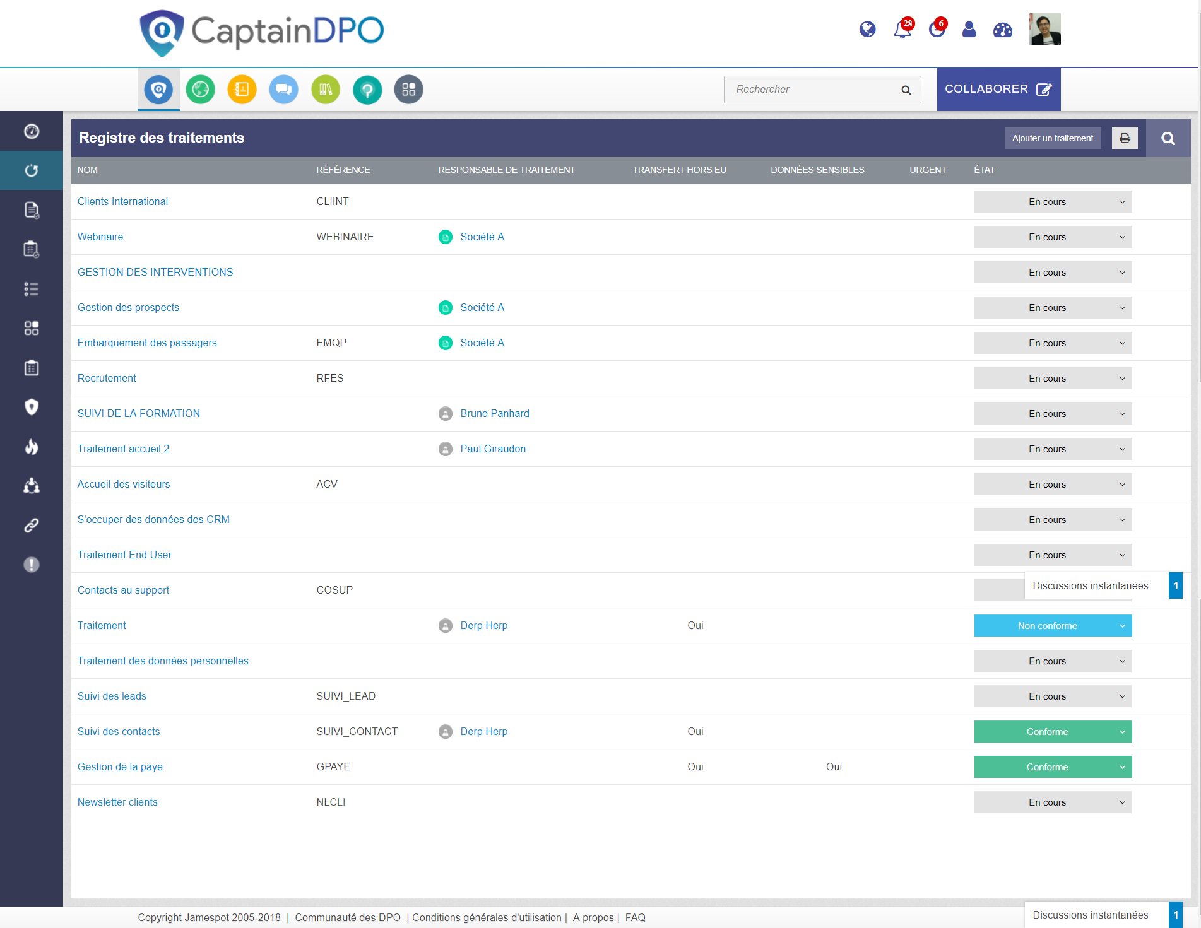Open A propos footer link

click(x=593, y=918)
